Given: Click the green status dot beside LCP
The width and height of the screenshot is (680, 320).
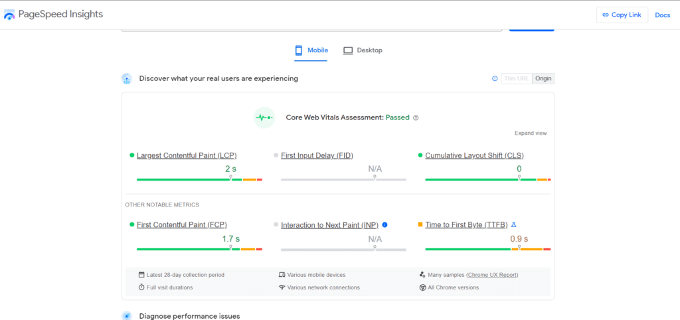Looking at the screenshot, I should click(132, 155).
